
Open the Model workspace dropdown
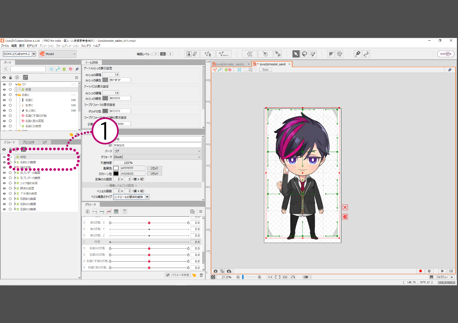[58, 54]
